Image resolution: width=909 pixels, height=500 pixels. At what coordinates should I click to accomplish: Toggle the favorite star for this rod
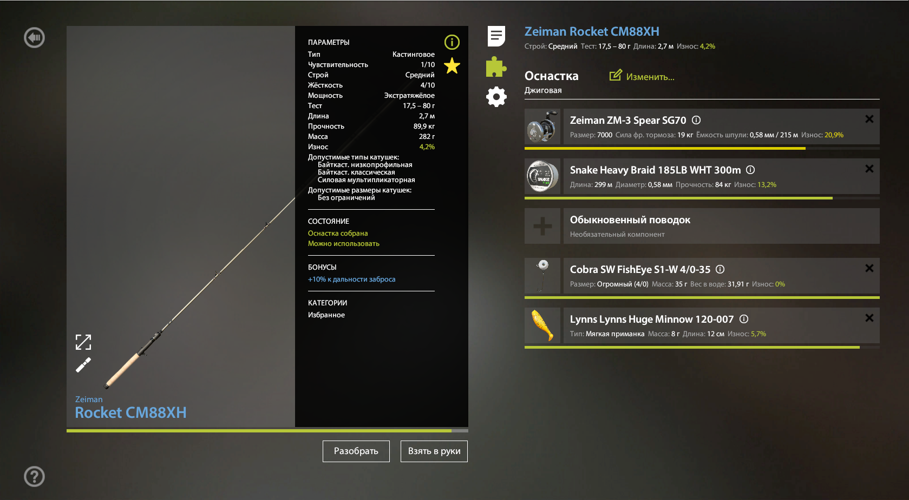452,66
